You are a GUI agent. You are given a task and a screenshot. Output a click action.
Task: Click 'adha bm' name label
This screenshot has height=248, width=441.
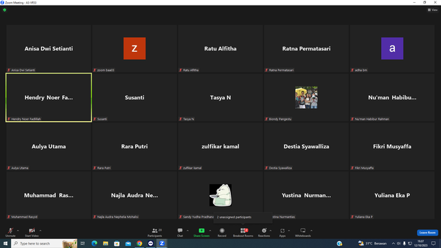(x=361, y=70)
